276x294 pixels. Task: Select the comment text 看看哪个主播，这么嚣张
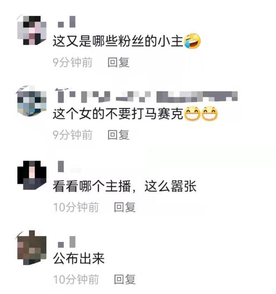[x=125, y=186]
